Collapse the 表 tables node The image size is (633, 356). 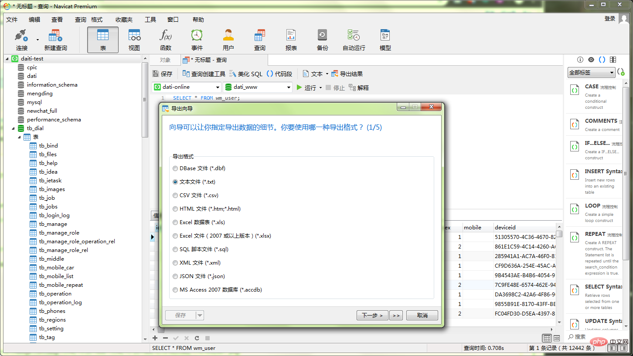pos(19,137)
